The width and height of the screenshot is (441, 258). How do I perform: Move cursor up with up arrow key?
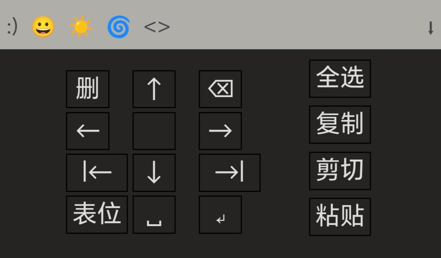click(x=154, y=89)
